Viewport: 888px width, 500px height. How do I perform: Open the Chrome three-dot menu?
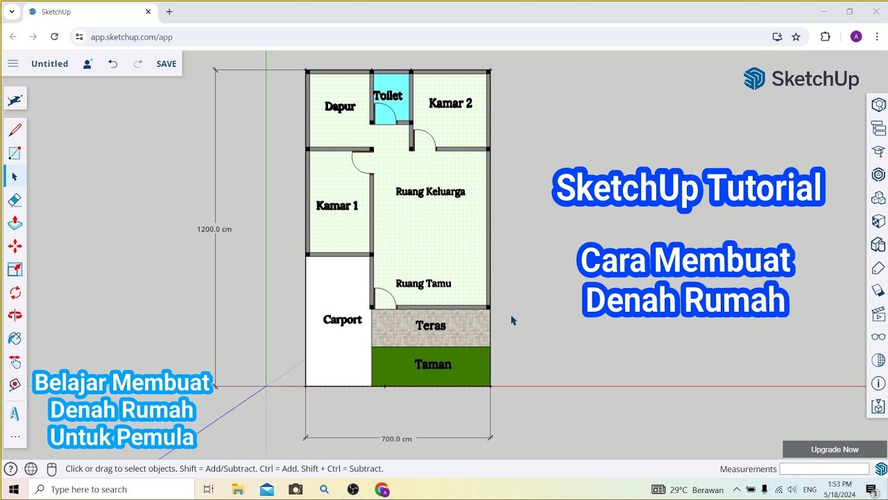pos(878,37)
